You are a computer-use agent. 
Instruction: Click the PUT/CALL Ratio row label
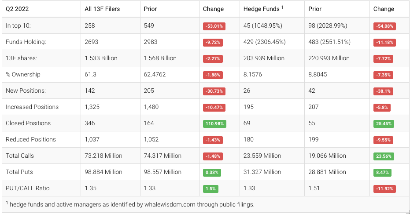pyautogui.click(x=28, y=188)
